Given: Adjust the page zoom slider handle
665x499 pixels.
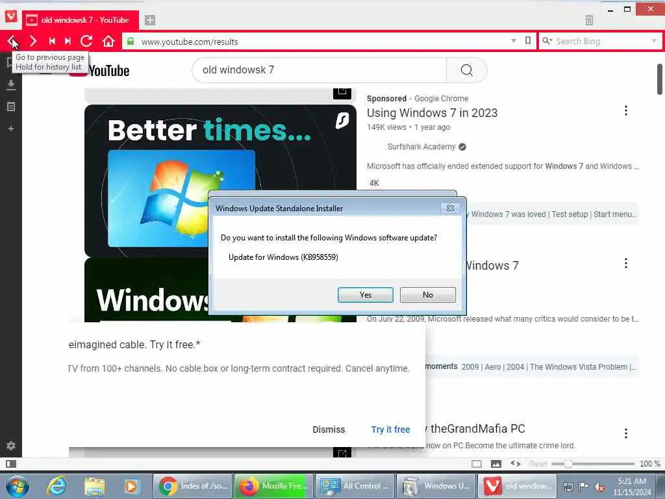Looking at the screenshot, I should point(568,464).
